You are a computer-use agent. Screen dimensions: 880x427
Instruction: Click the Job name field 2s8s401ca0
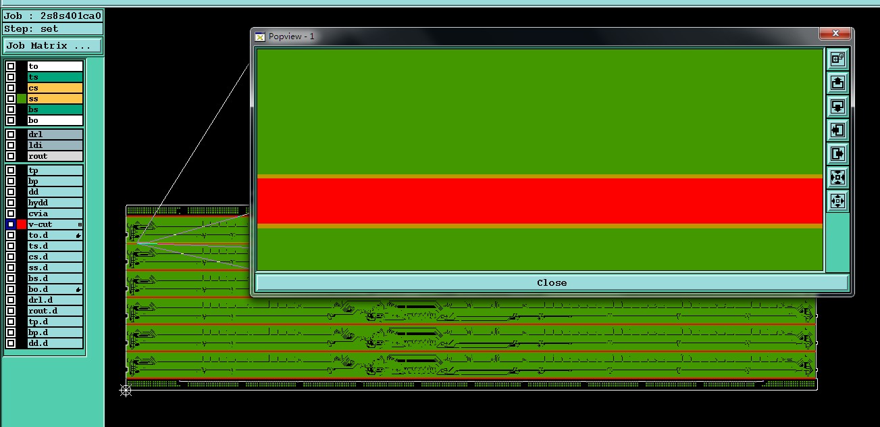pyautogui.click(x=53, y=16)
